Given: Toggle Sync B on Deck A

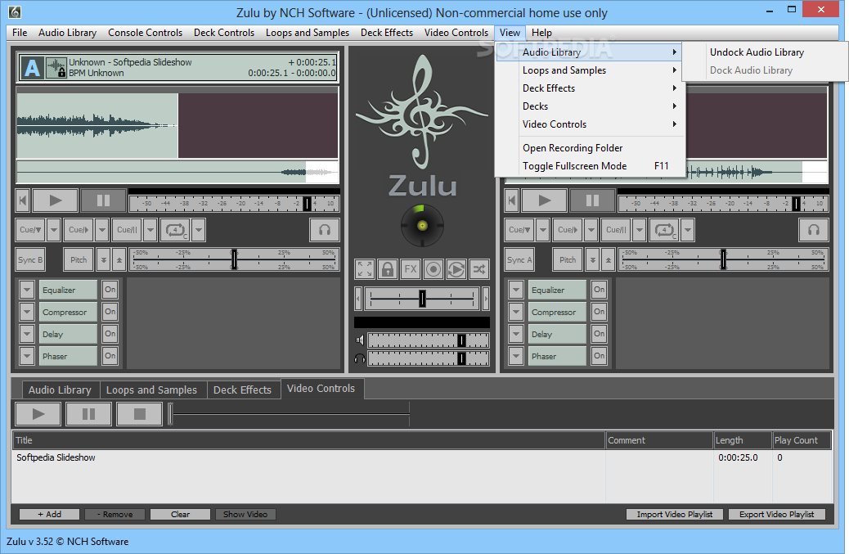Looking at the screenshot, I should pyautogui.click(x=30, y=260).
